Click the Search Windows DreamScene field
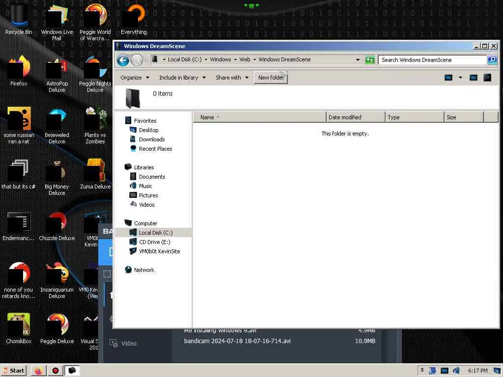 point(432,60)
